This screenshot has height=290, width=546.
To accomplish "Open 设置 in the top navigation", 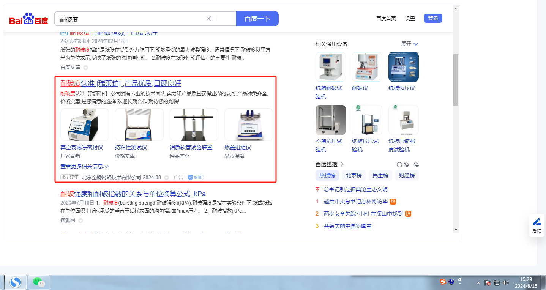I will click(410, 19).
